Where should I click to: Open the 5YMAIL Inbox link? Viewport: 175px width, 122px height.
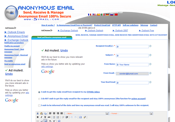click(x=93, y=92)
